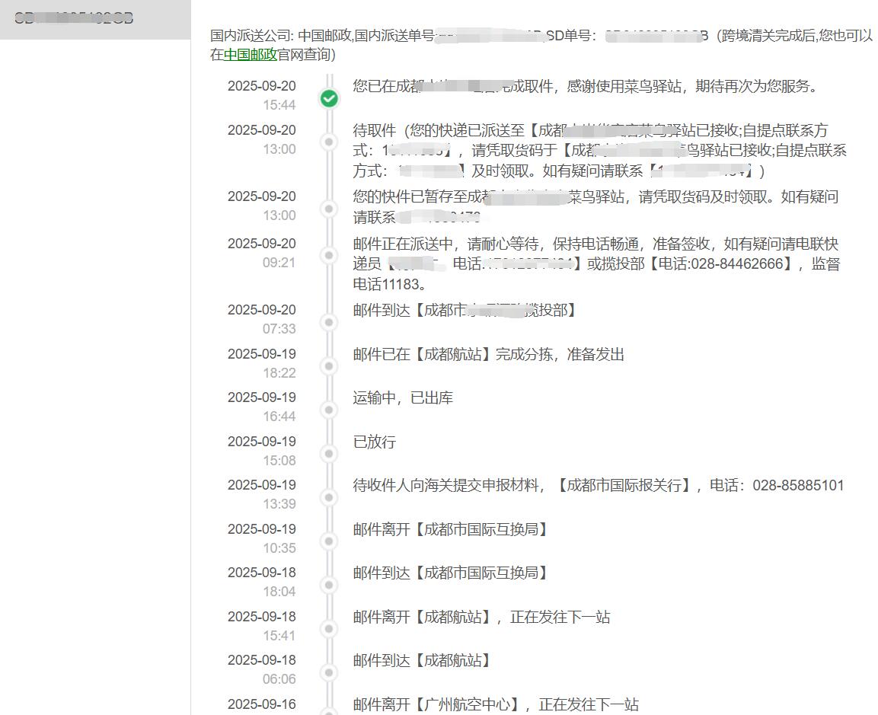Click timeline dot at 07:33 揽投部 arrival
The width and height of the screenshot is (878, 715).
pyautogui.click(x=329, y=322)
